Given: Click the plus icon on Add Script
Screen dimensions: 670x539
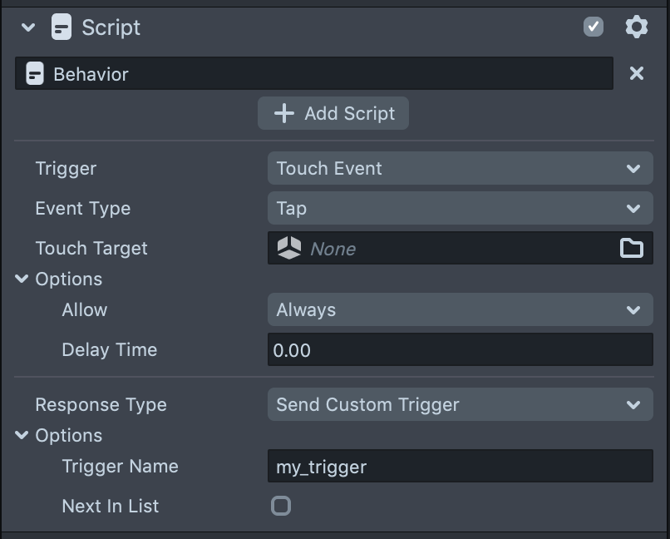Looking at the screenshot, I should tap(284, 113).
